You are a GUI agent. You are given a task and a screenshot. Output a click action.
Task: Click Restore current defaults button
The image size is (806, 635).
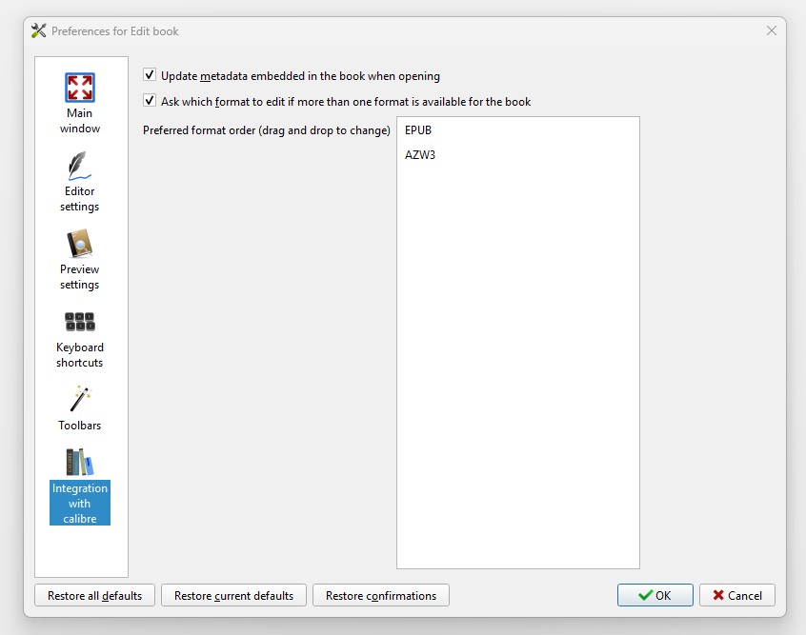[x=233, y=596]
